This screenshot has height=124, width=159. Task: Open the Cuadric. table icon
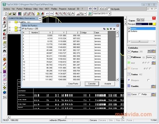[153, 86]
